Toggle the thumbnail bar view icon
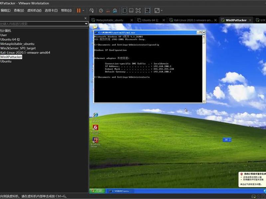This screenshot has width=266, height=199. [x=131, y=11]
